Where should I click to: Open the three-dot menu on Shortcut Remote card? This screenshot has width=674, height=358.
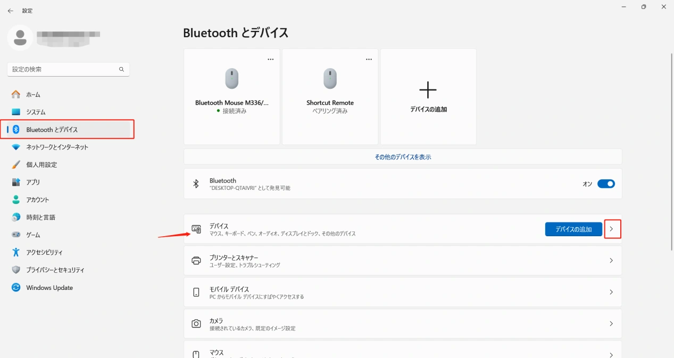pyautogui.click(x=369, y=59)
